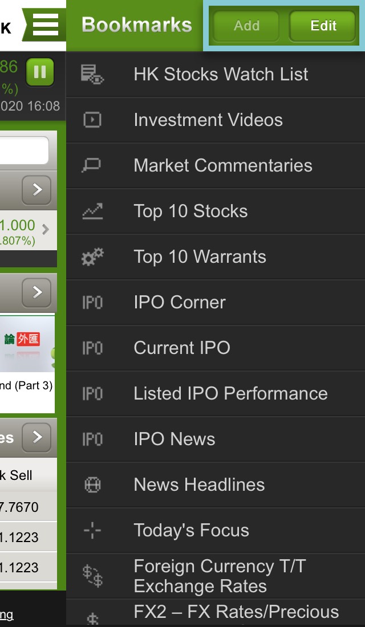
Task: Tap the Investment Videos play icon
Action: coord(92,120)
